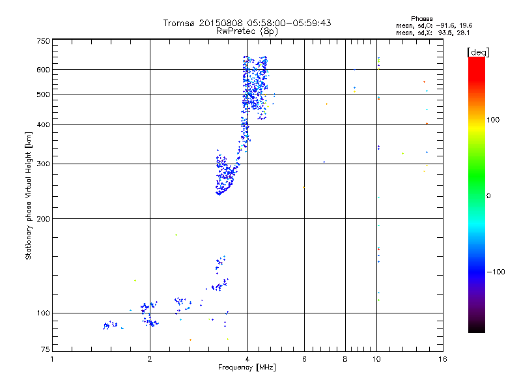Click the x-axis tick label '4'
The image size is (521, 391).
[247, 359]
